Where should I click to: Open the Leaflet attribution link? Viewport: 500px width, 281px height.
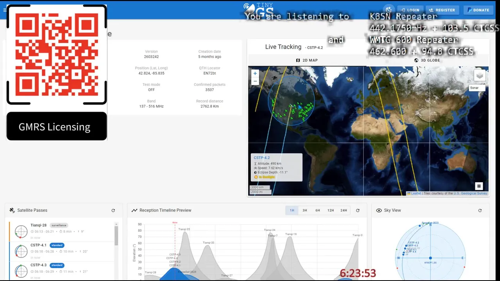pyautogui.click(x=414, y=194)
